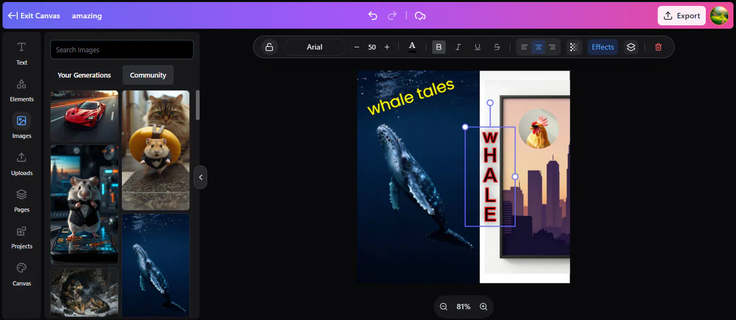Open the Arial font dropdown
This screenshot has height=320, width=736.
pyautogui.click(x=315, y=47)
